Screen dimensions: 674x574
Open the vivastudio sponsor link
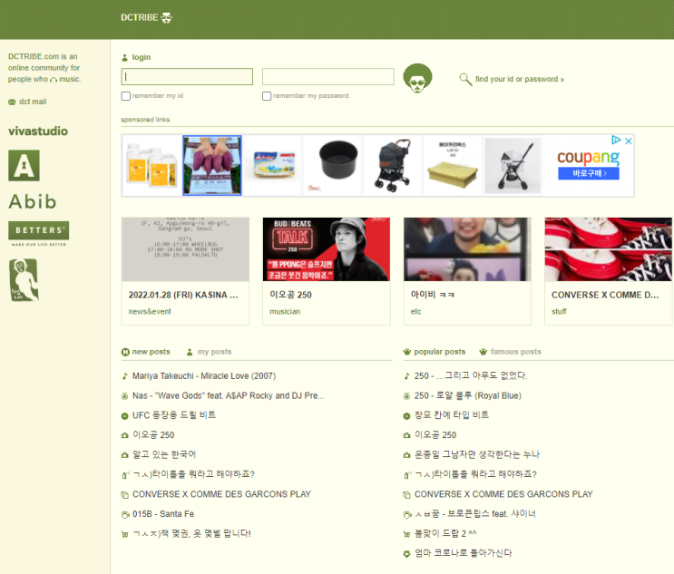(38, 131)
